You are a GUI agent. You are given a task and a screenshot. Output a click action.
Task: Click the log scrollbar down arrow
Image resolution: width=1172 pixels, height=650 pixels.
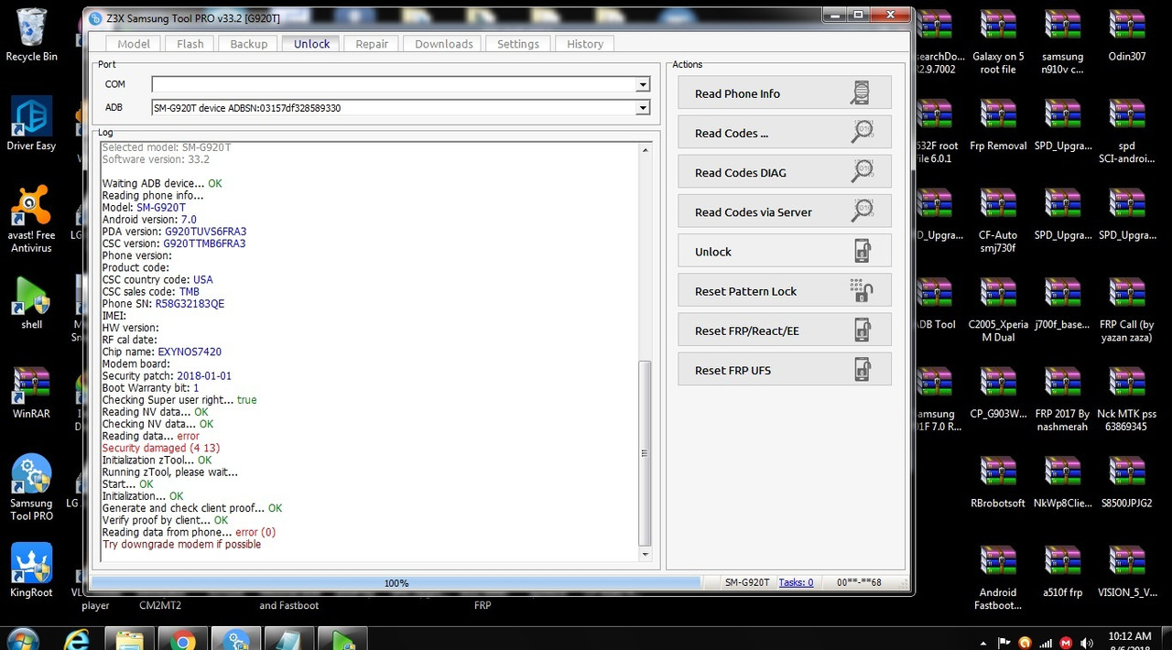pyautogui.click(x=645, y=554)
